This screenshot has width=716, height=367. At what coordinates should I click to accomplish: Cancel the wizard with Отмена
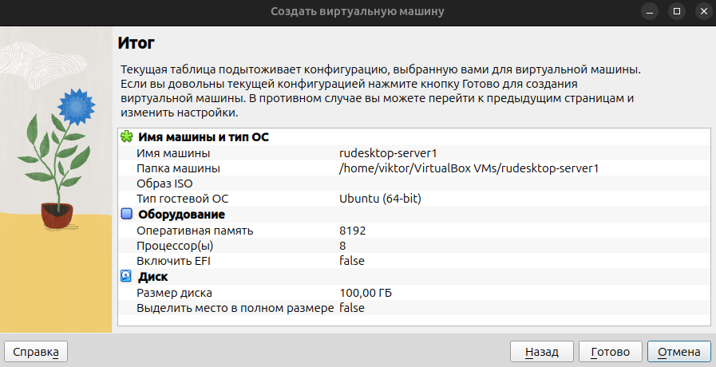(678, 352)
